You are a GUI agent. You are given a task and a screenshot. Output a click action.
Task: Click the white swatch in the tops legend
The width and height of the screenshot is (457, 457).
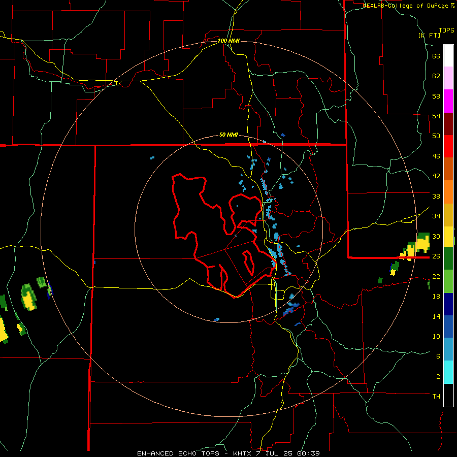[448, 56]
